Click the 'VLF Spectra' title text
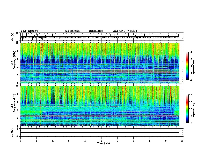 coord(29,31)
